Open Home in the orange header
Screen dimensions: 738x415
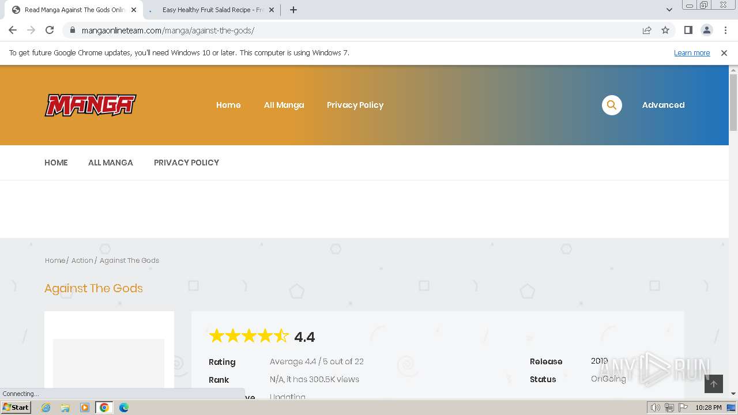228,105
